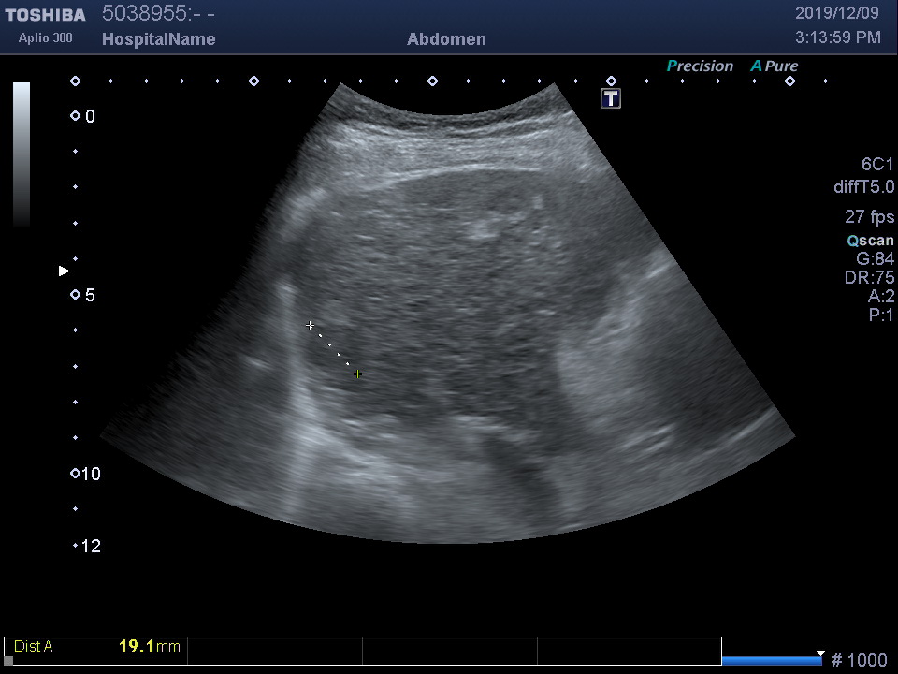The height and width of the screenshot is (674, 898).
Task: Toggle the Precision imaging mode
Action: (x=700, y=66)
